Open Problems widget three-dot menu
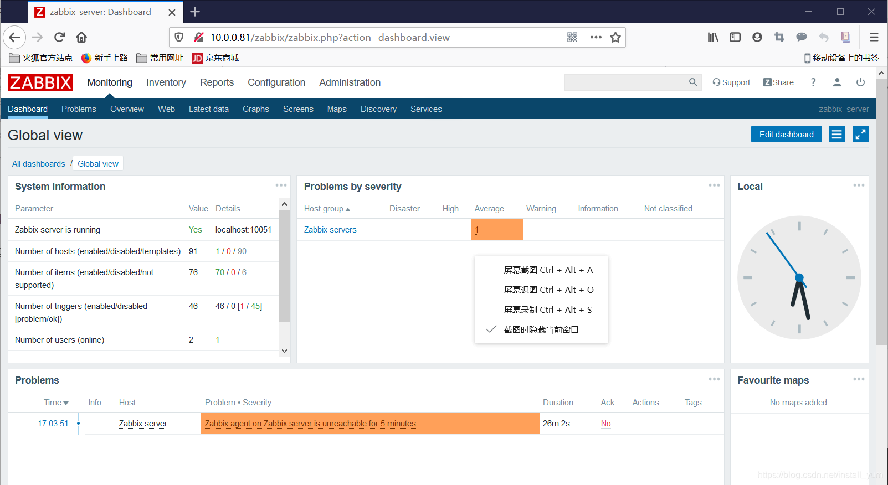The width and height of the screenshot is (888, 485). (x=714, y=379)
